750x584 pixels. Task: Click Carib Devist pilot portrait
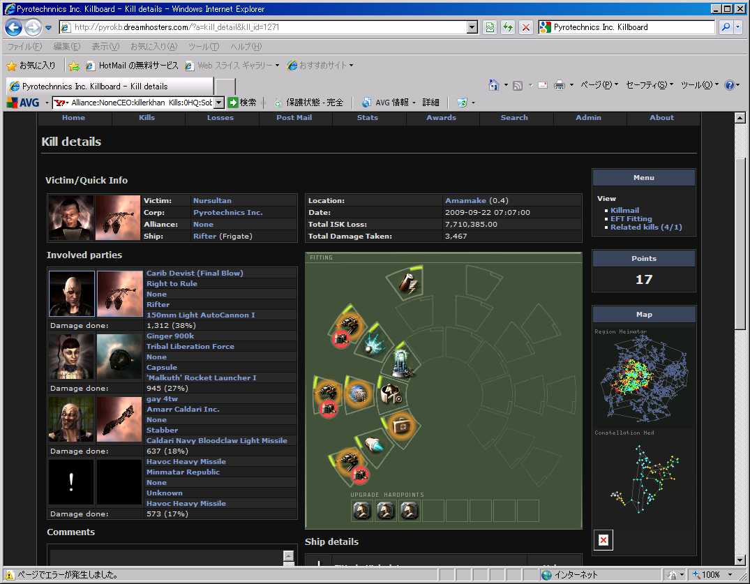pos(72,294)
